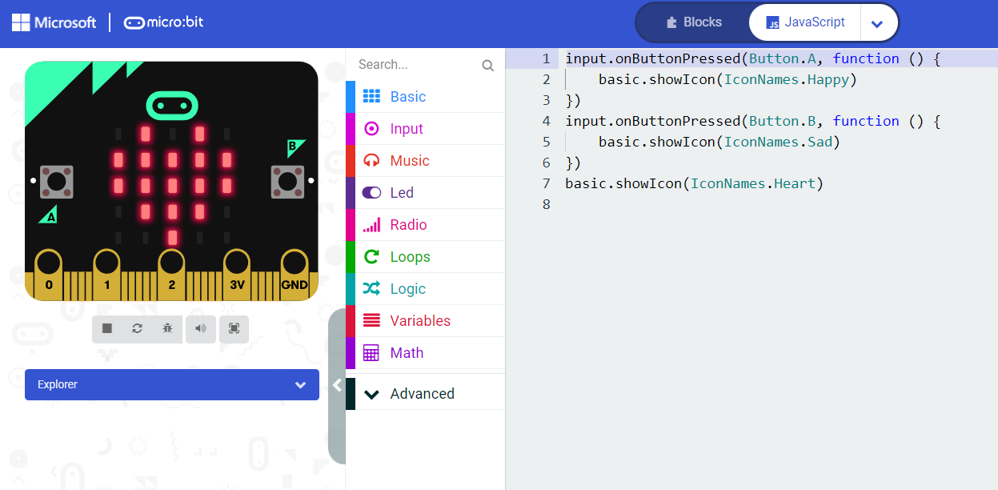The width and height of the screenshot is (998, 490).
Task: Open the Variables toolbox category
Action: pyautogui.click(x=425, y=321)
